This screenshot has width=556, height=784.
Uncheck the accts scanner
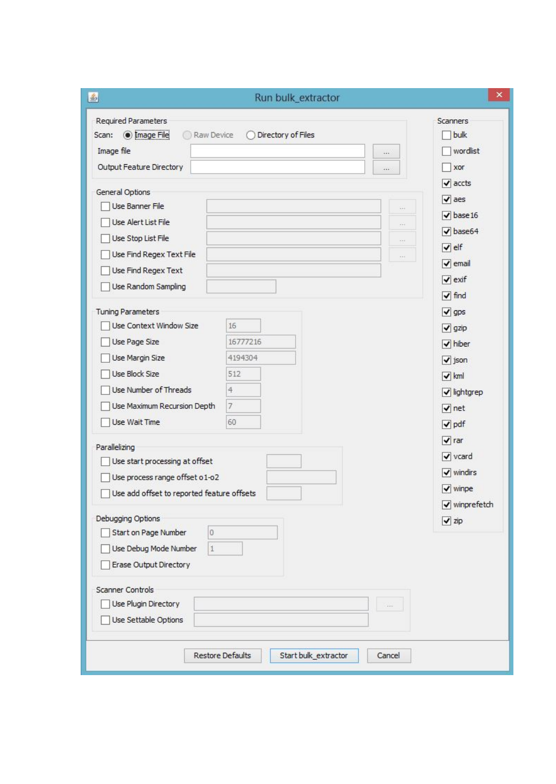pyautogui.click(x=446, y=183)
